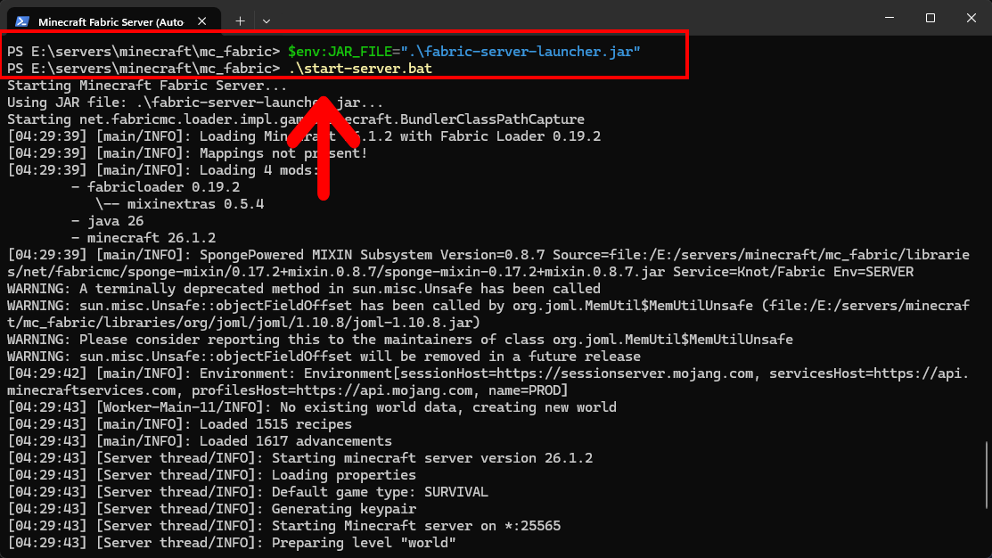The image size is (992, 558).
Task: Click the "Starting Minecraft Fabric Server..." line
Action: pos(147,86)
